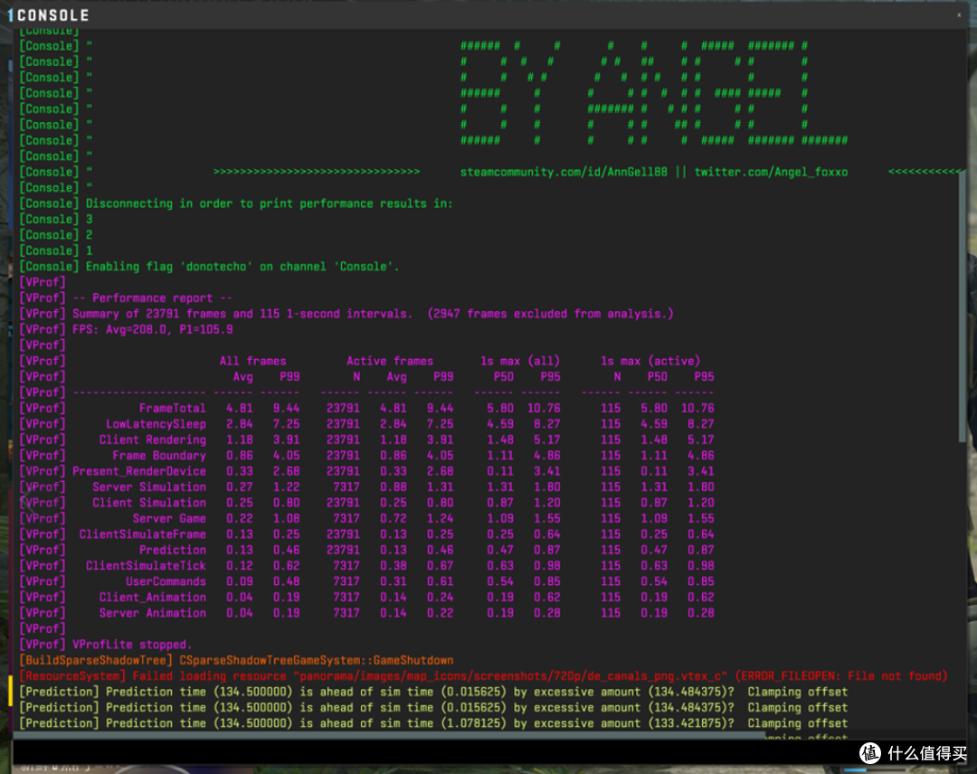Click the Client Rendering row label
The image size is (977, 774).
[152, 439]
